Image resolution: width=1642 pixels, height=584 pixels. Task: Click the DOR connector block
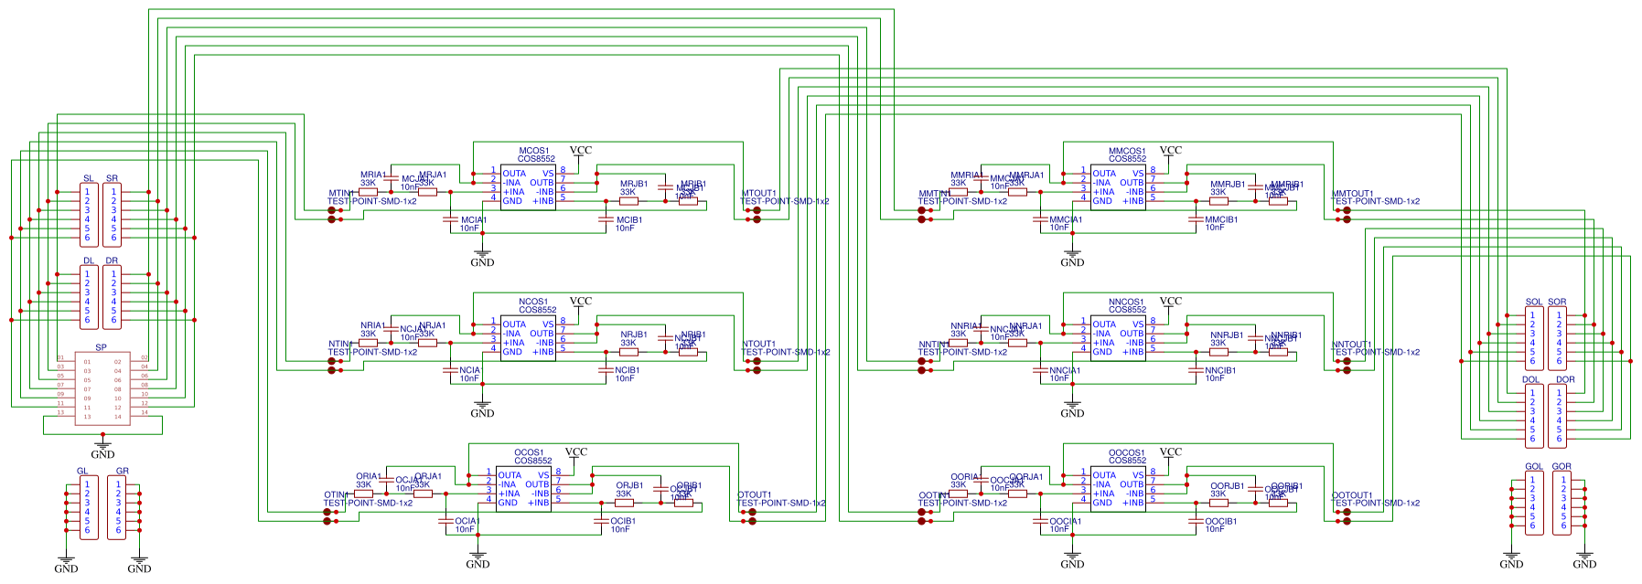[1557, 416]
